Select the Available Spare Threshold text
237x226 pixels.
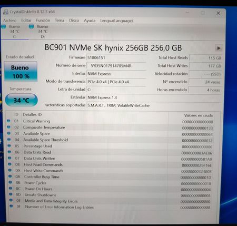click(46, 140)
